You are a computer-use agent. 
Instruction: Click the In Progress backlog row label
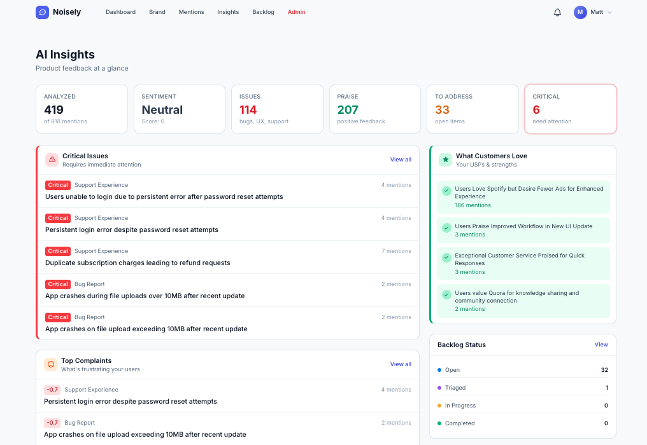click(460, 406)
